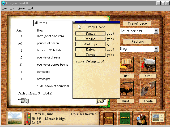Click the Party Health title bar
This screenshot has width=170, height=127.
97,22
